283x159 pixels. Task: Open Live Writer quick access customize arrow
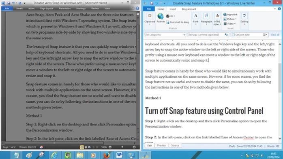(x=165, y=3)
